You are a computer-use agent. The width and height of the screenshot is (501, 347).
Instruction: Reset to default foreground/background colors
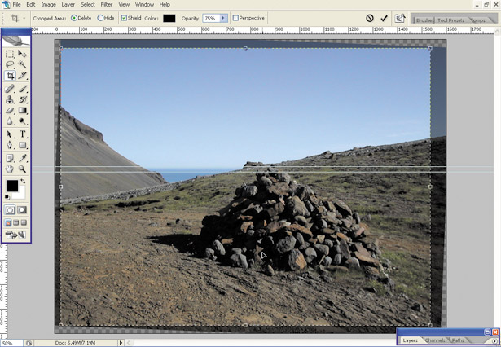pos(7,196)
